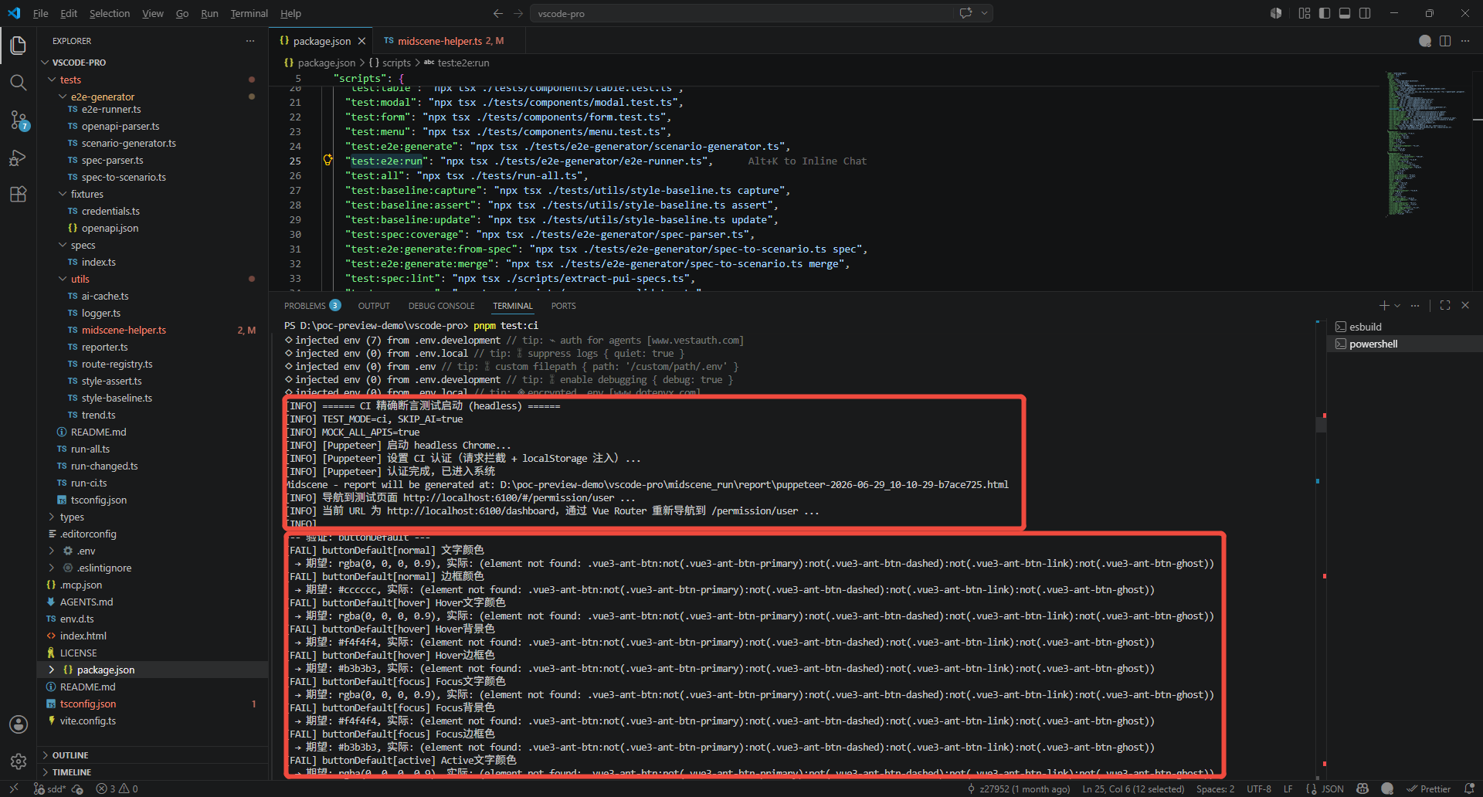Switch to the OUTPUT panel tab
Screen dimensions: 1483x797
point(374,306)
